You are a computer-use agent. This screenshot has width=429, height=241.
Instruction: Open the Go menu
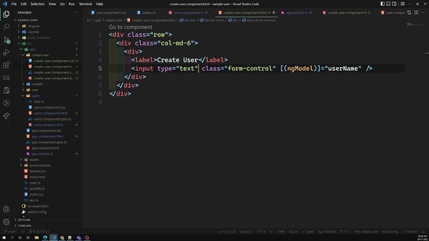pos(62,4)
